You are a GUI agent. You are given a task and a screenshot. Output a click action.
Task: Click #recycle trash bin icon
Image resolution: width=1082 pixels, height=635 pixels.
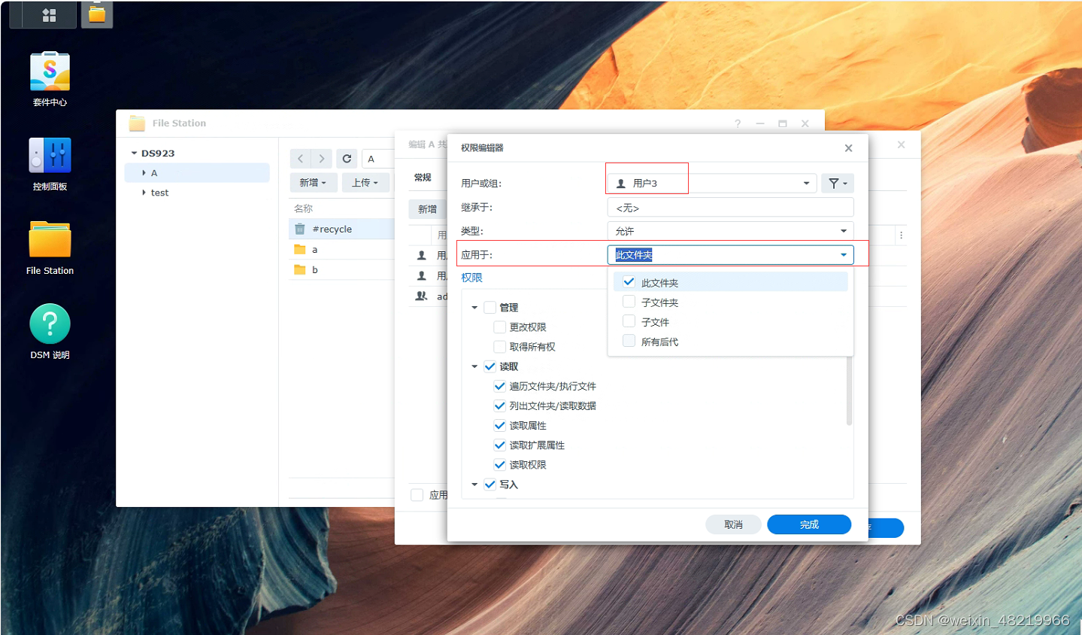tap(300, 229)
